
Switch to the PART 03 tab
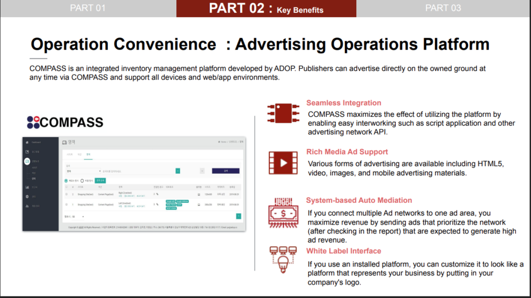point(443,8)
